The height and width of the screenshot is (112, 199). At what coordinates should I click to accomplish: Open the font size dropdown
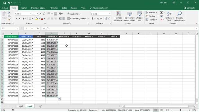pos(37,14)
